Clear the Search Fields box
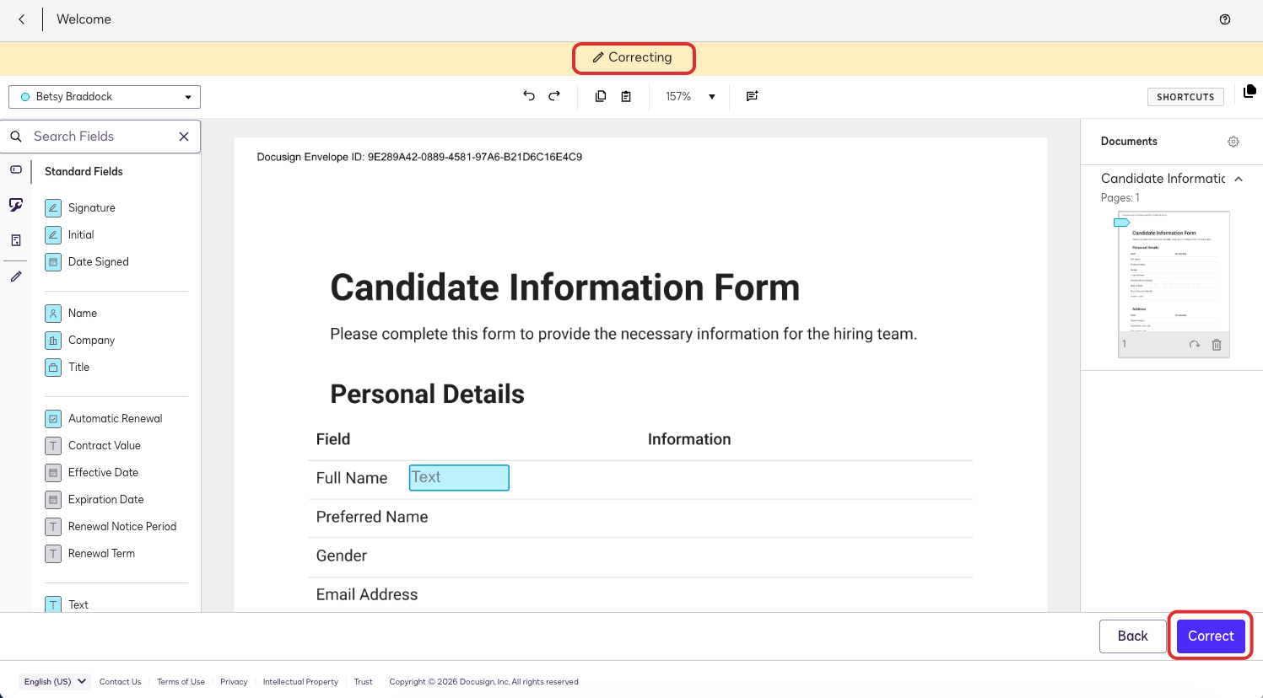 [x=184, y=137]
